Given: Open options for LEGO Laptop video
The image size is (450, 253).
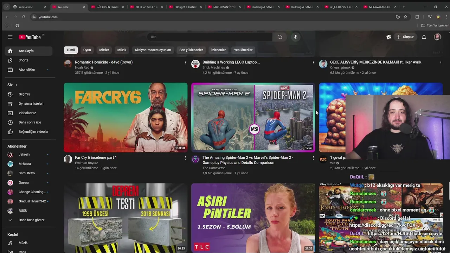Looking at the screenshot, I should click(313, 63).
